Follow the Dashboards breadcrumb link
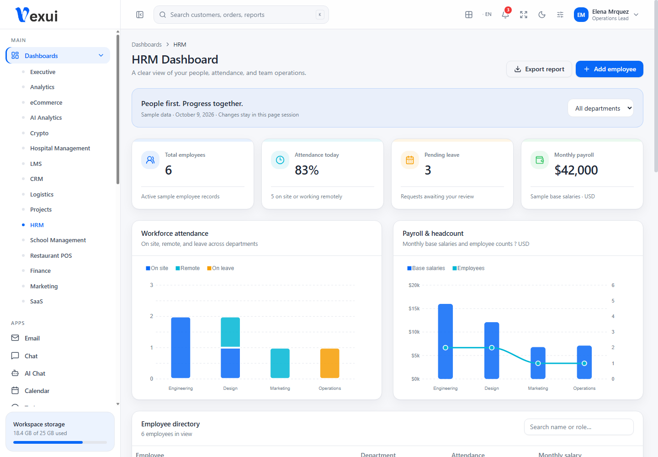The height and width of the screenshot is (457, 658). click(147, 44)
